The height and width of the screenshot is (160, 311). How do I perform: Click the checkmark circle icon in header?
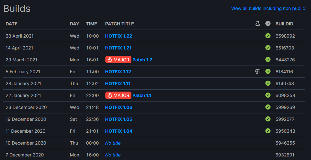click(268, 24)
